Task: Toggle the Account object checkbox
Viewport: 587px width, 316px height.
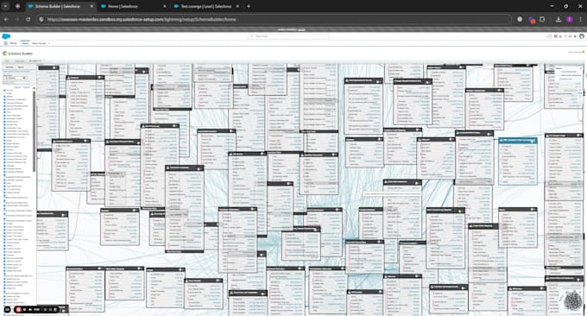Action: [x=4, y=91]
